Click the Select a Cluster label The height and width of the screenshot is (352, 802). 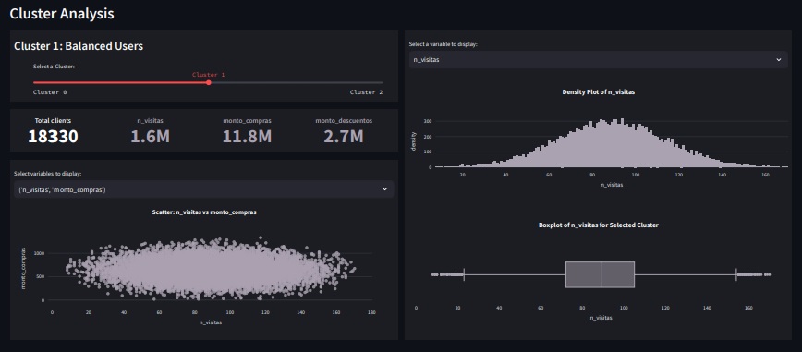(55, 67)
